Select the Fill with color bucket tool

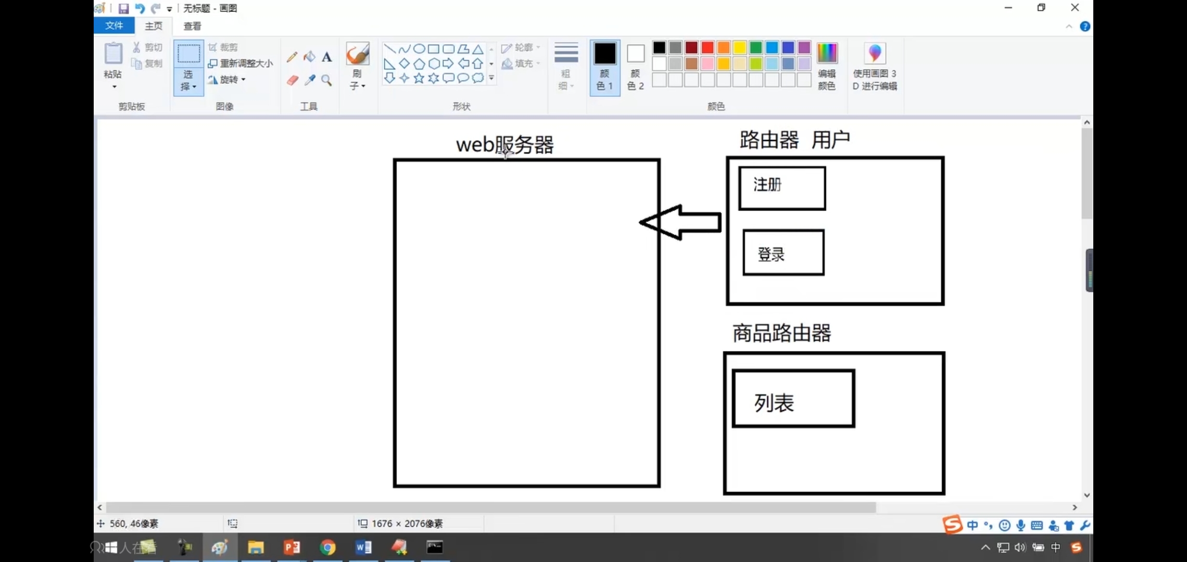pyautogui.click(x=309, y=57)
